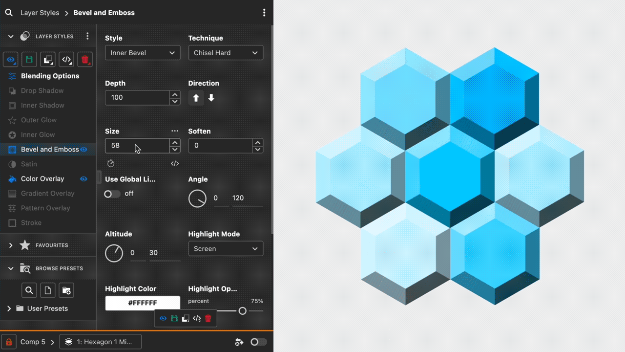This screenshot has width=625, height=352.
Task: Click the stopwatch icon below the Size field
Action: [111, 163]
